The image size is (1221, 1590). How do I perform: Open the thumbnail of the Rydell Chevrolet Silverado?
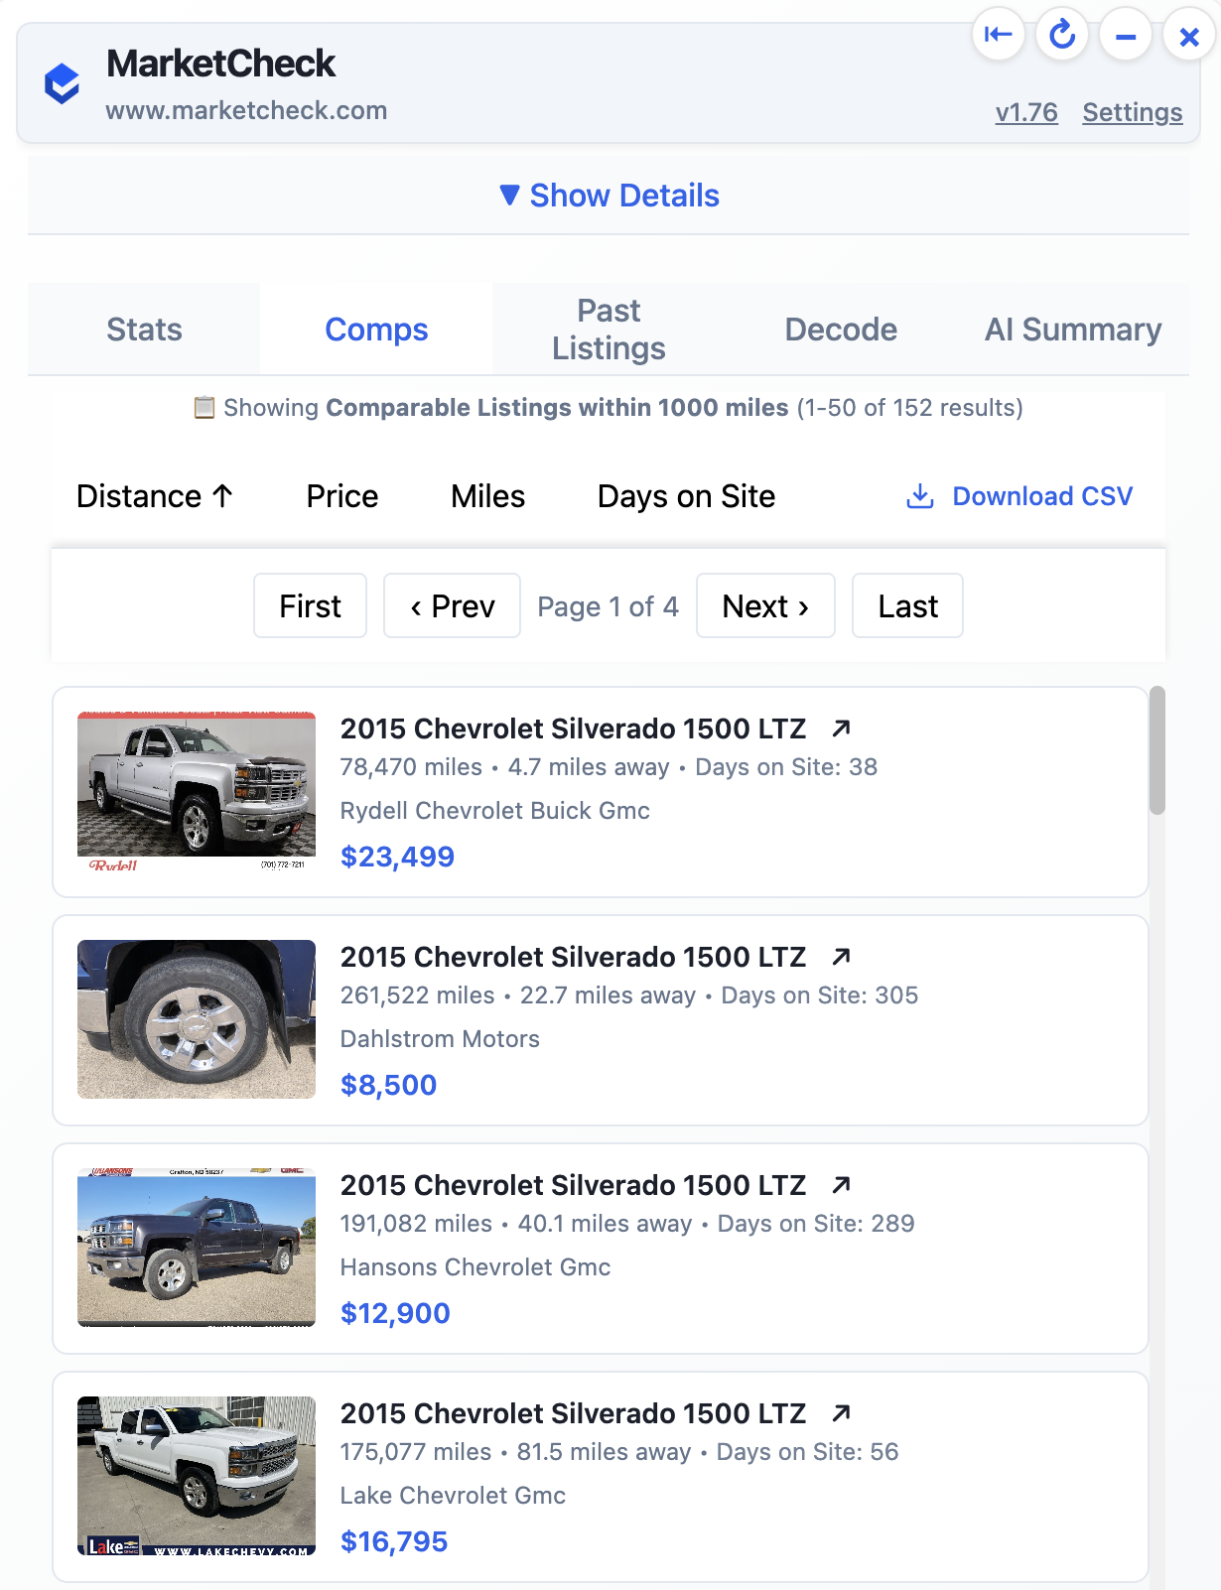tap(197, 791)
